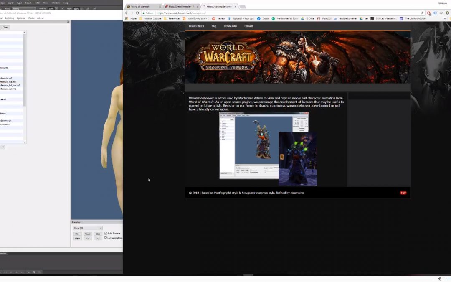Open the dropdown below the model file list

pyautogui.click(x=3, y=147)
